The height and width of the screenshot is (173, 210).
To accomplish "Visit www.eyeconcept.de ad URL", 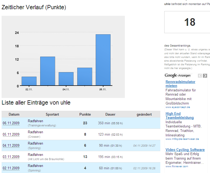I will pyautogui.click(x=178, y=107).
